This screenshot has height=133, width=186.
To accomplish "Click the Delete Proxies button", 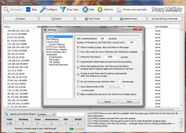I will tap(129, 19).
